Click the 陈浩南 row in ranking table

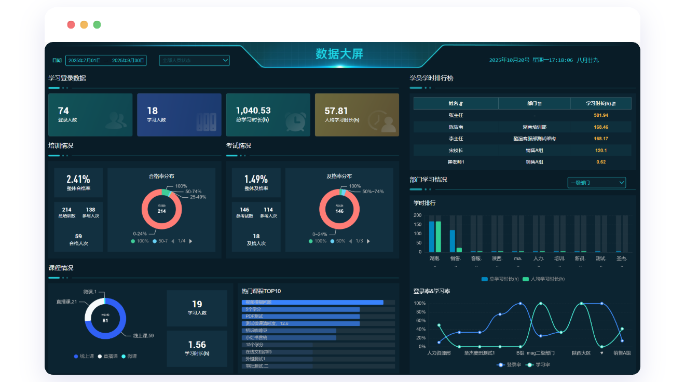pos(522,127)
